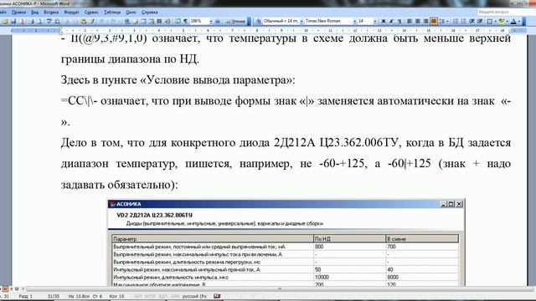Apply the highlight color
536x301 pixels.
(x=502, y=21)
